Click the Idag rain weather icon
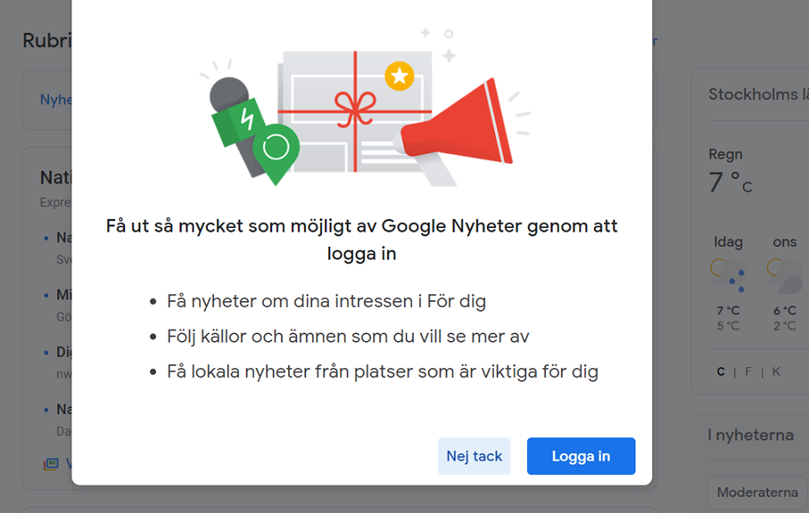The height and width of the screenshot is (513, 809). coord(728,275)
